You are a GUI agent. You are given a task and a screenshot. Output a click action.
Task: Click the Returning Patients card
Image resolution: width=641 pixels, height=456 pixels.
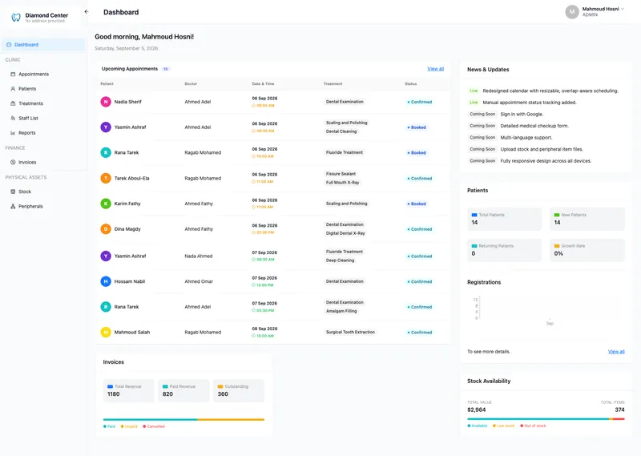(x=505, y=250)
